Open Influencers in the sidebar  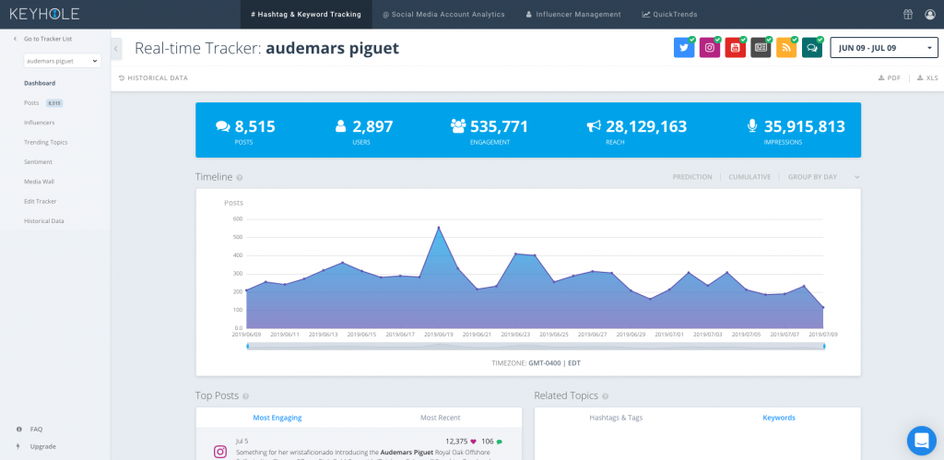[x=39, y=123]
